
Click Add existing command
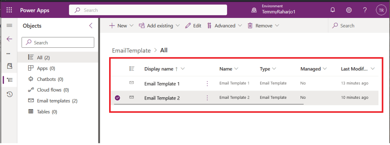click(x=156, y=26)
